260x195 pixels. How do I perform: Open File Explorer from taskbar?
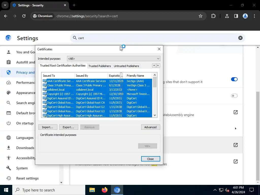coord(92,190)
